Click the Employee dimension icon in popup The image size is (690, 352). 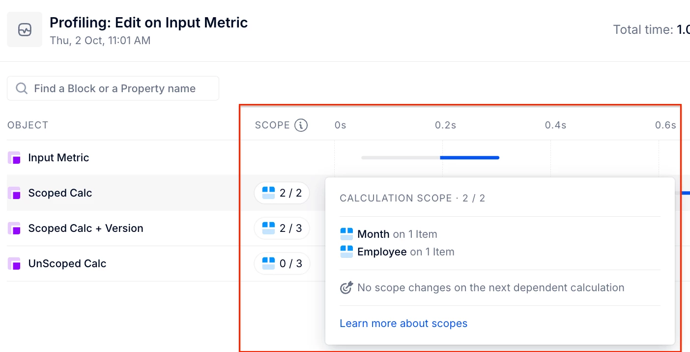[x=346, y=252]
